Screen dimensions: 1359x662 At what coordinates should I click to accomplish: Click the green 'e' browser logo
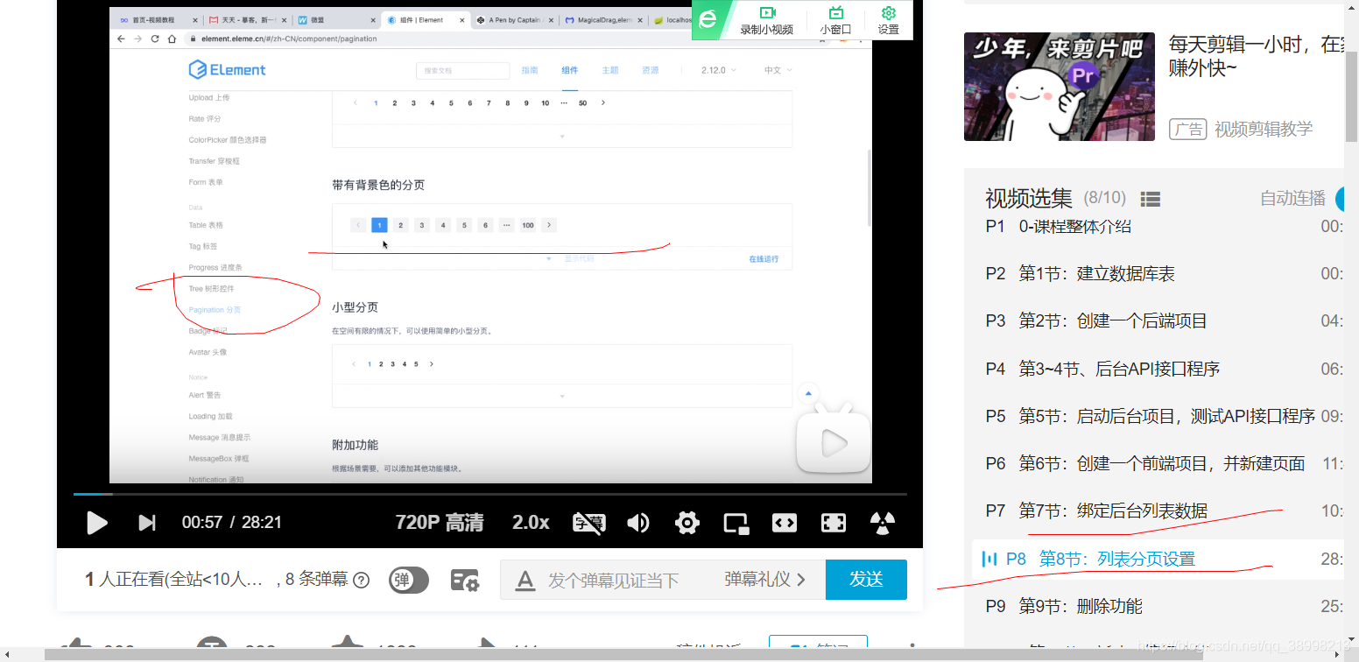708,20
